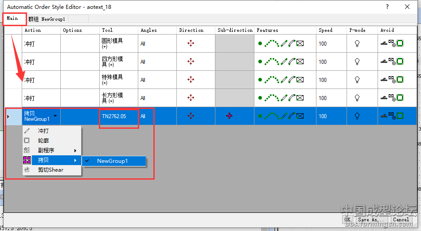Click the direction arrows icon in first row
The image size is (421, 231).
click(191, 43)
